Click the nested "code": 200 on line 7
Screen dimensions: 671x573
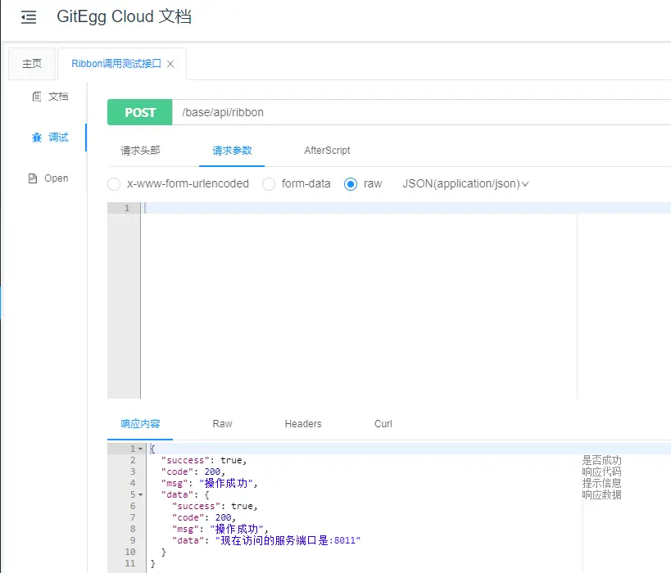coord(204,517)
